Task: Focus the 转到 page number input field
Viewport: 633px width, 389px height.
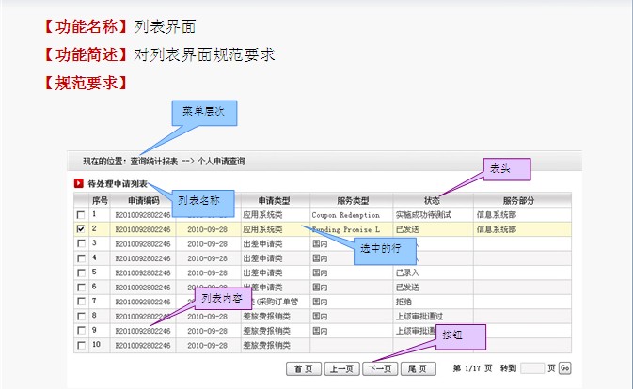Action: (x=532, y=368)
